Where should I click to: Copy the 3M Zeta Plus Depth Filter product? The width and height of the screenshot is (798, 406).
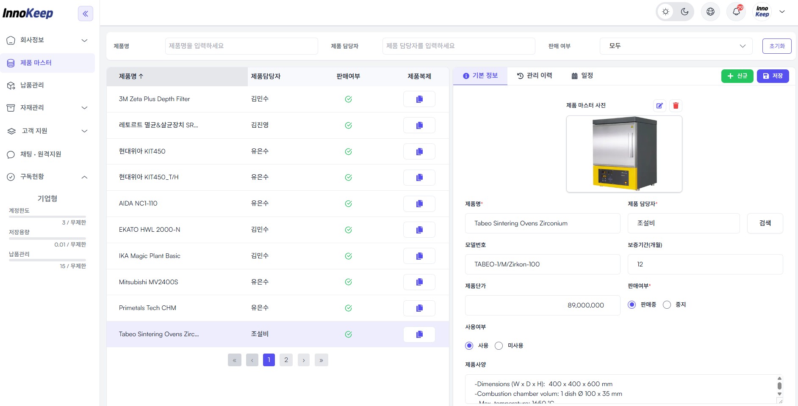pos(419,99)
